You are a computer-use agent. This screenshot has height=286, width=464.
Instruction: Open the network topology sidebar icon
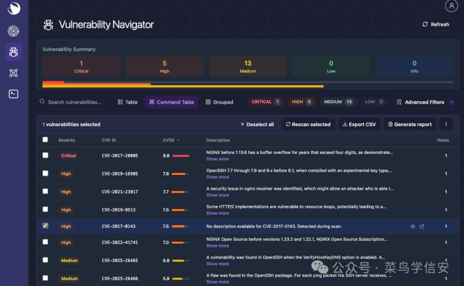coord(13,73)
